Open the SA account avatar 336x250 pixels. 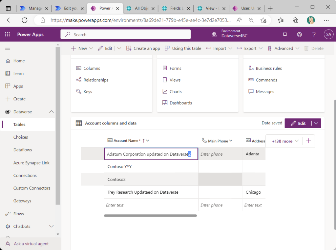[328, 34]
